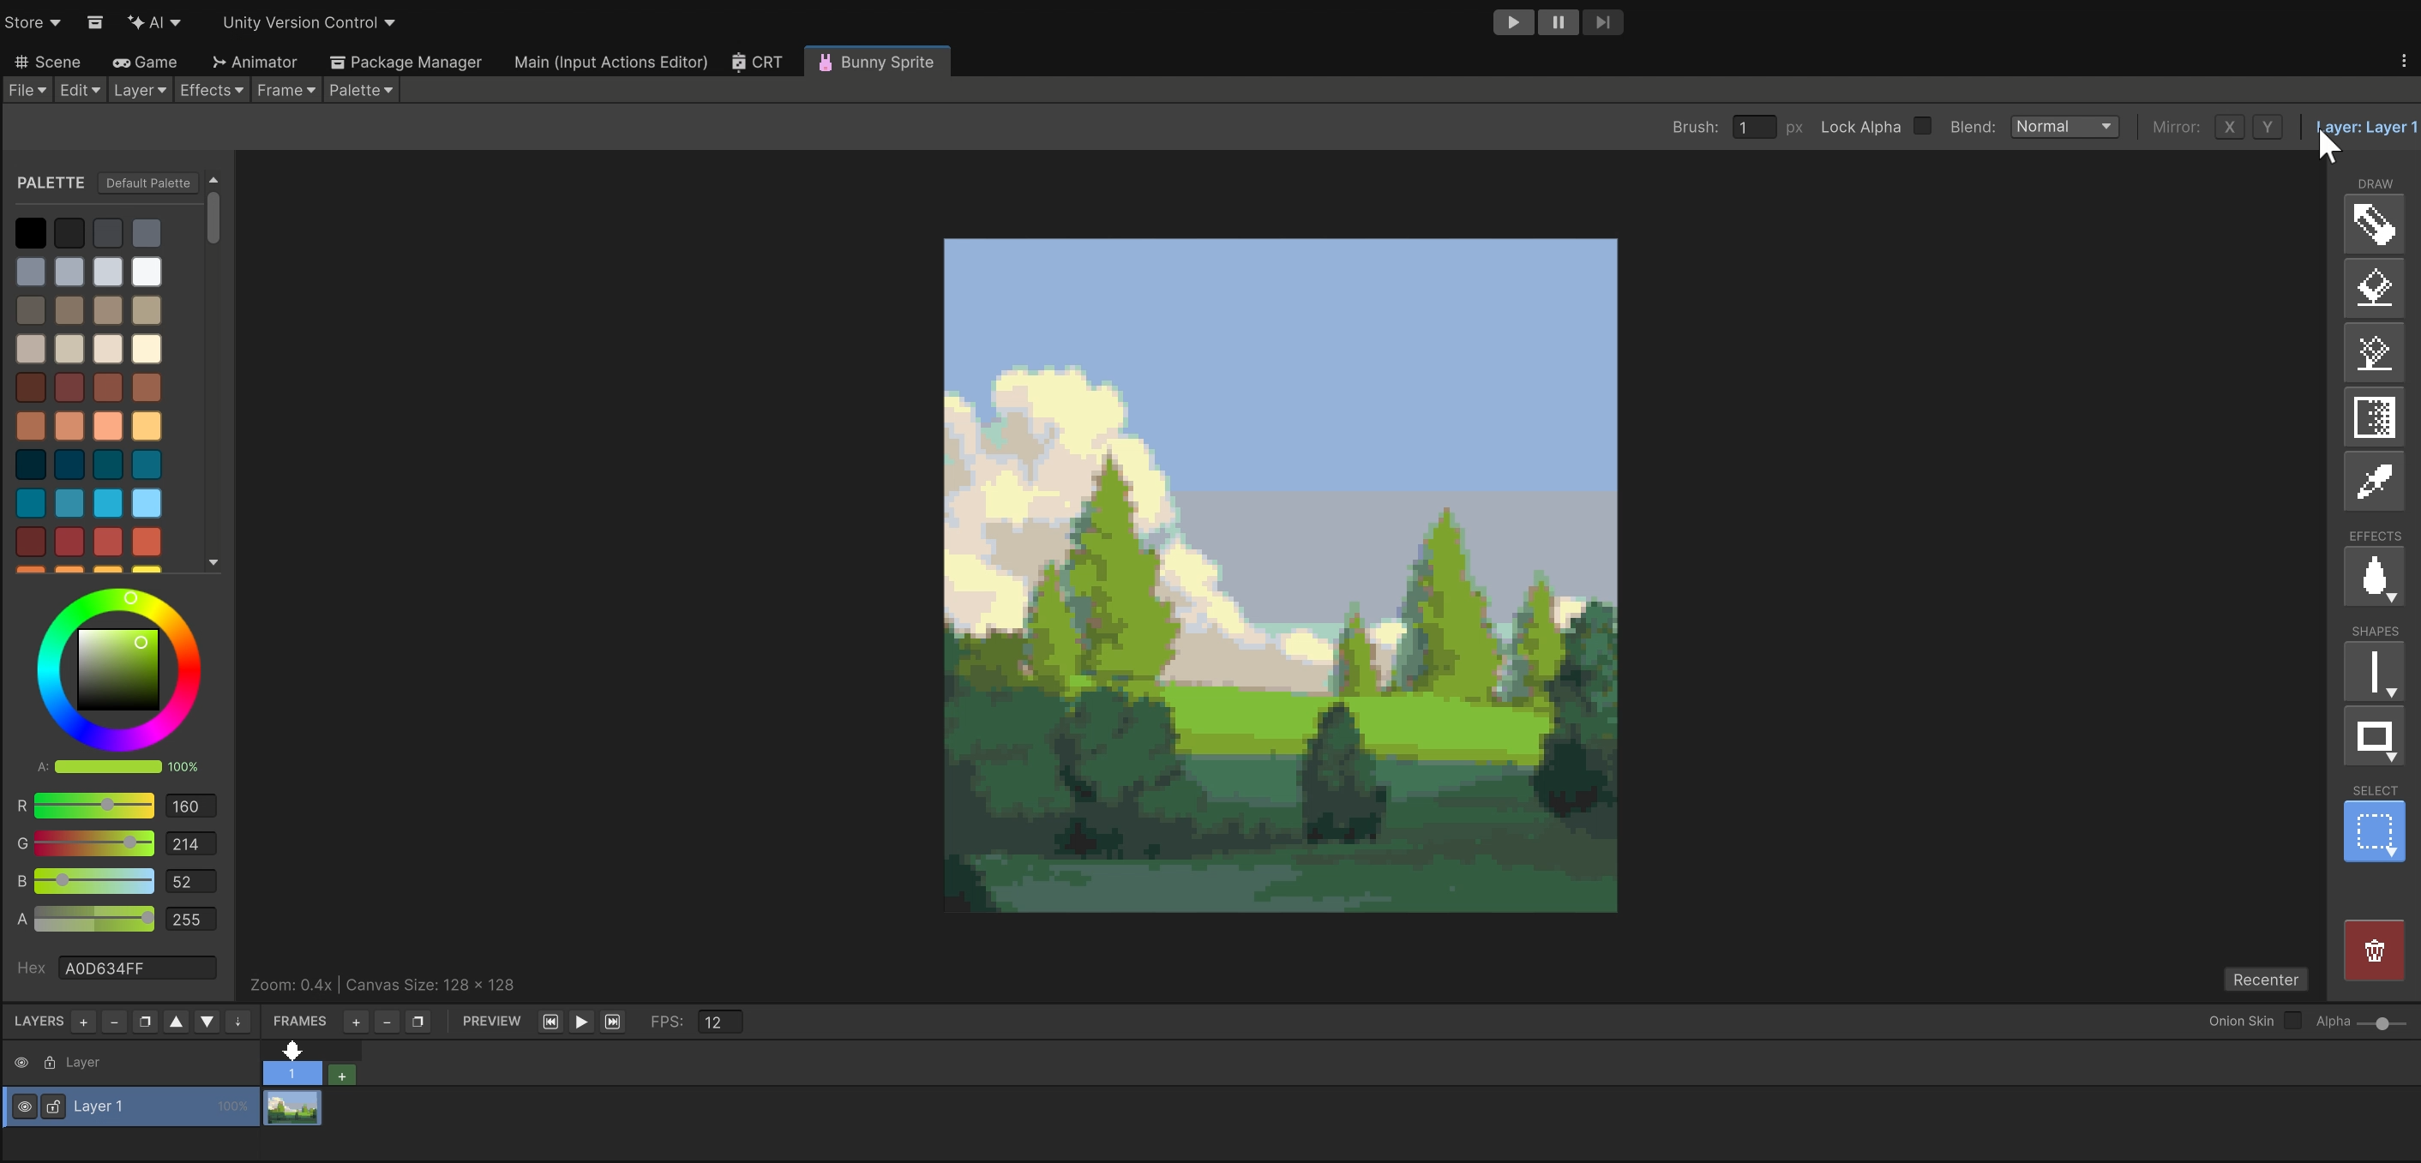Enable the Lock Alpha checkbox

(x=1922, y=126)
